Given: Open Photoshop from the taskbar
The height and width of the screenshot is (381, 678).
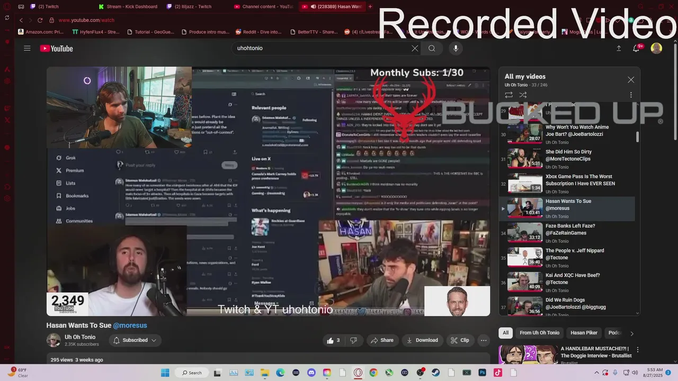Looking at the screenshot, I should [482, 373].
